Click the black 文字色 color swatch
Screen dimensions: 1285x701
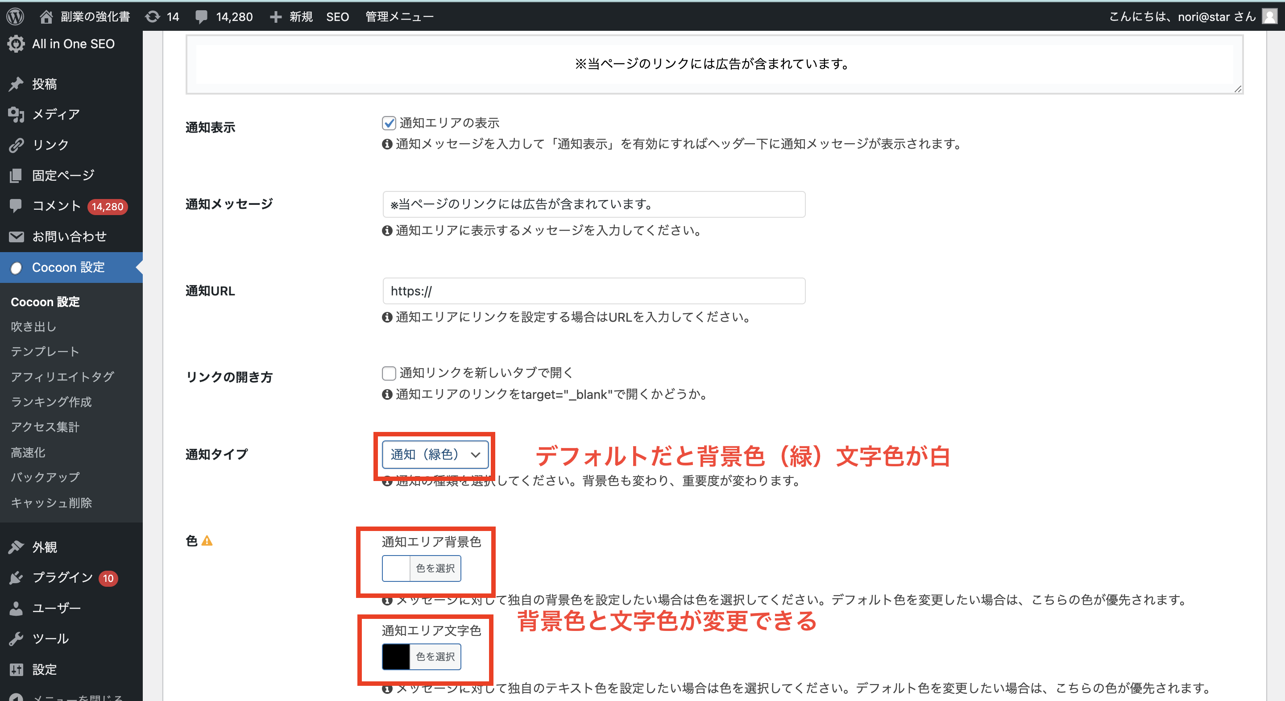pos(396,656)
